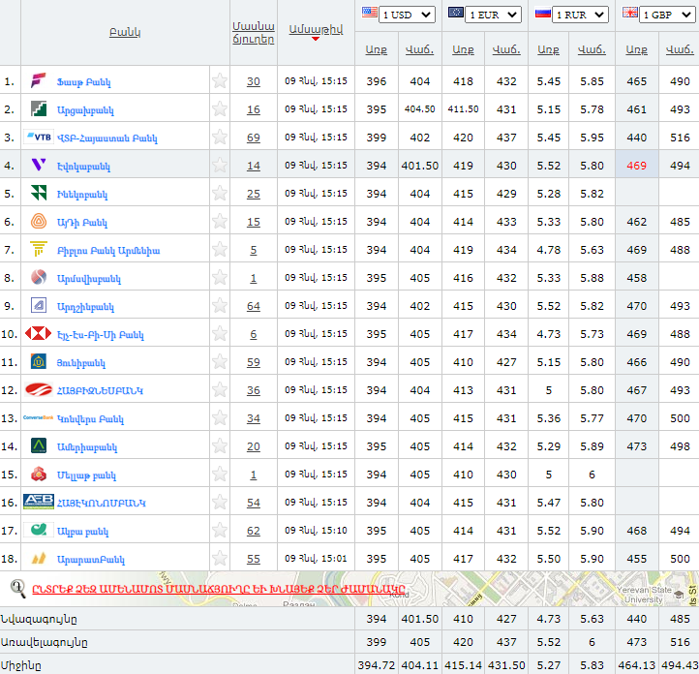Click the Ardshinbank logo in row 9
The width and height of the screenshot is (699, 674).
pyautogui.click(x=39, y=305)
